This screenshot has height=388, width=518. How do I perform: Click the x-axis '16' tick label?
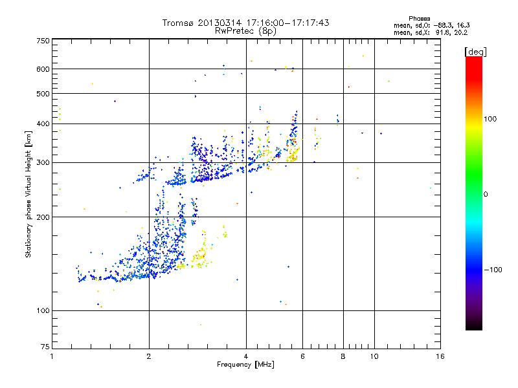coord(440,356)
